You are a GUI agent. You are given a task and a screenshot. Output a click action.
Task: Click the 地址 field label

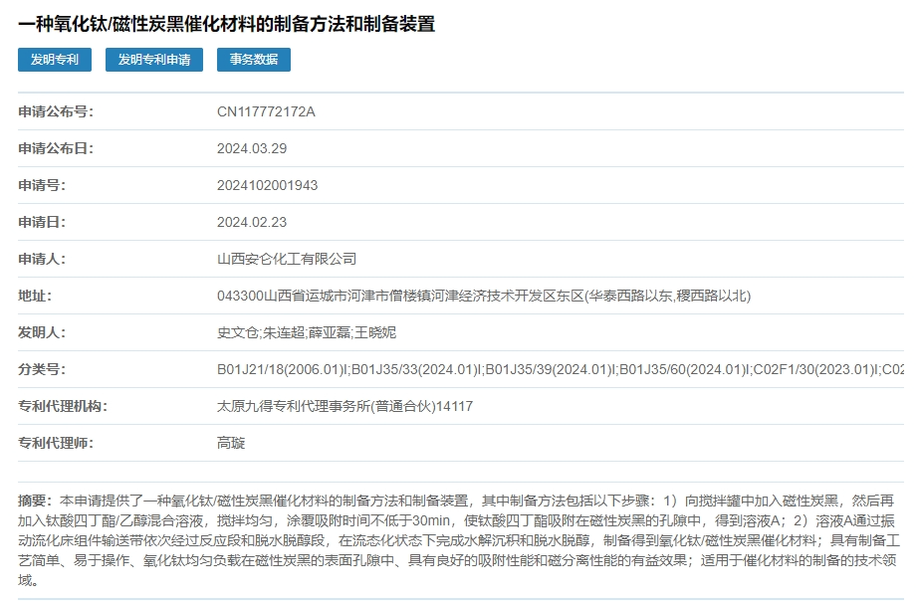click(35, 296)
